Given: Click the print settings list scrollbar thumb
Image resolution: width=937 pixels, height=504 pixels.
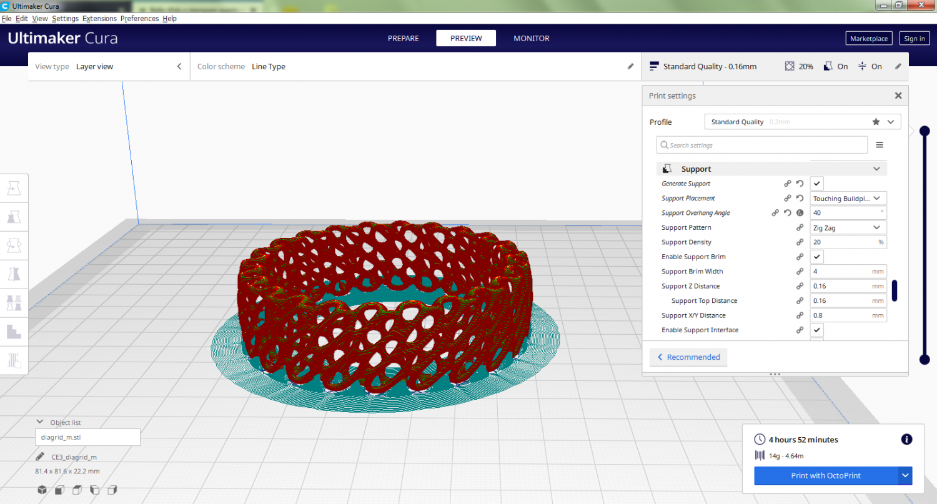Looking at the screenshot, I should [x=895, y=290].
